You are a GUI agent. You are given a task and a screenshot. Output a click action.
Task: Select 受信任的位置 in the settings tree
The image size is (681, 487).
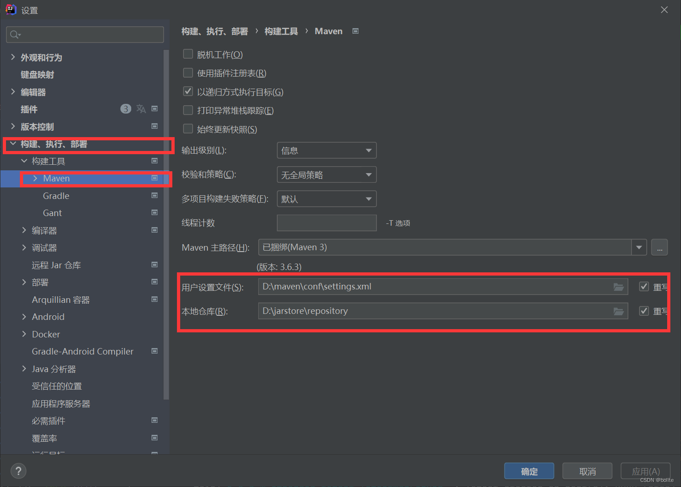(57, 386)
